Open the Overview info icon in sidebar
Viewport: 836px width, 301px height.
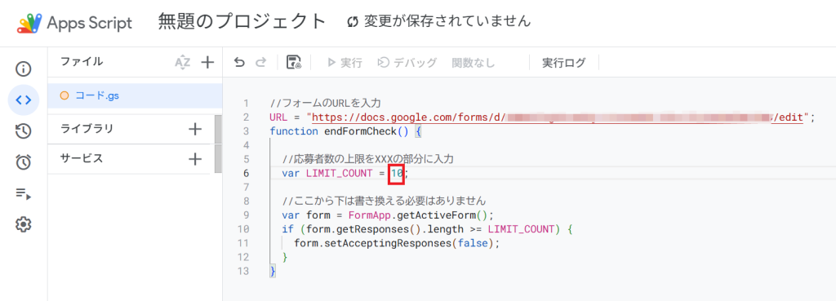pos(24,69)
